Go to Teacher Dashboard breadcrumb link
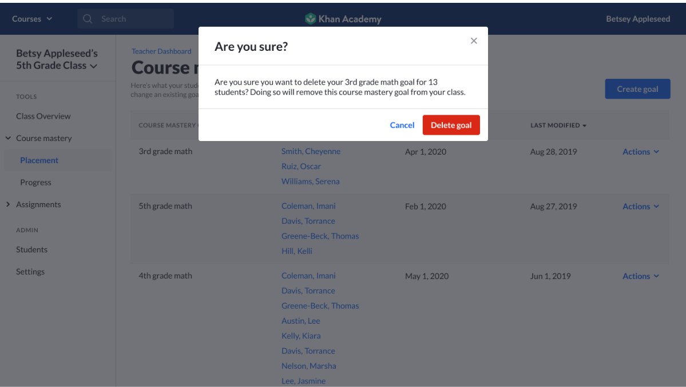 [x=161, y=51]
